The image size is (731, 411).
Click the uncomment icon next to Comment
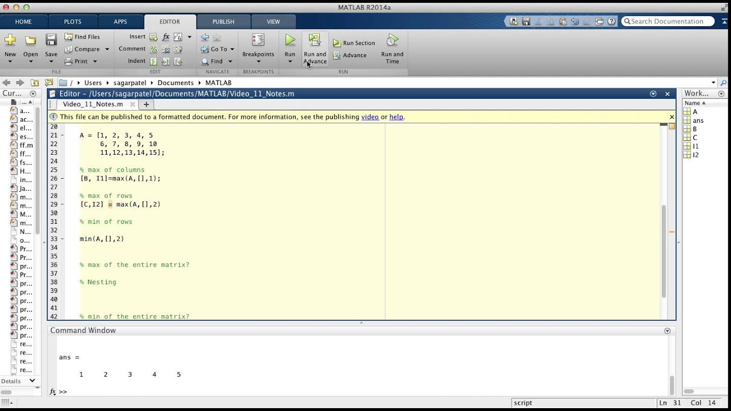click(x=166, y=49)
